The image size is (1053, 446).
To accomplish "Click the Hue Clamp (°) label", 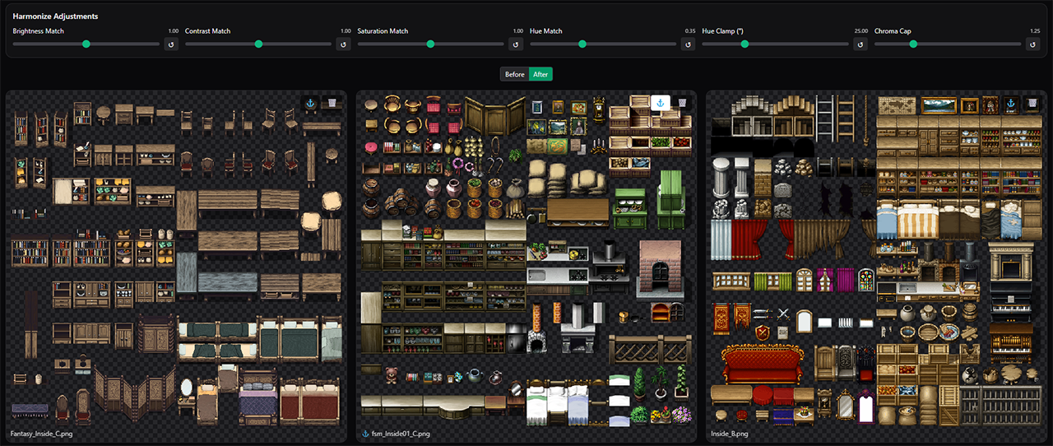I will pos(724,30).
